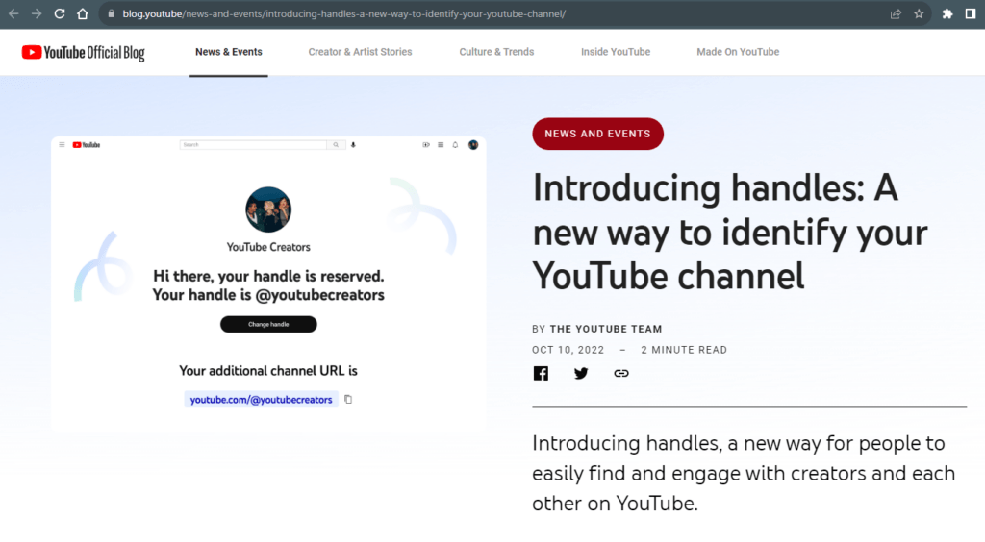This screenshot has width=985, height=542.
Task: Reload the page with the refresh icon
Action: pos(60,13)
